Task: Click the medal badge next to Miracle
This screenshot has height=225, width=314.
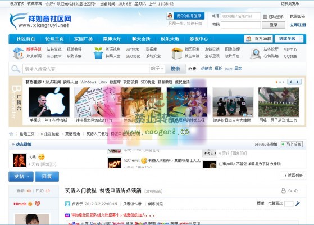Action: tap(30, 204)
